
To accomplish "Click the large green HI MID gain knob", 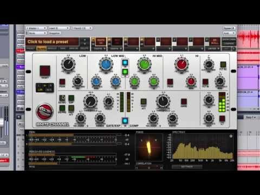I will point(144,64).
